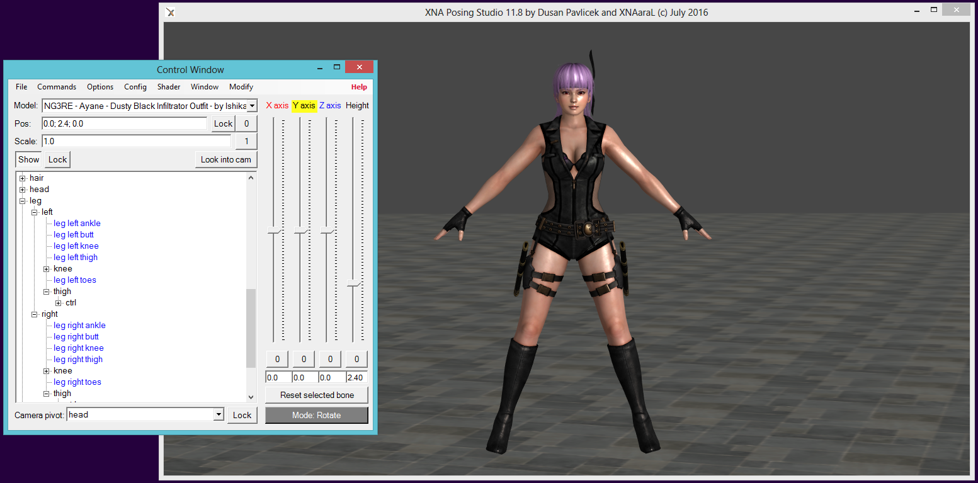Select the Z axis label
Screen dimensions: 978x483
(330, 106)
